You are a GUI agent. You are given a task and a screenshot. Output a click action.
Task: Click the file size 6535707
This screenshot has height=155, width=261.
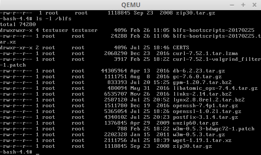point(116,94)
